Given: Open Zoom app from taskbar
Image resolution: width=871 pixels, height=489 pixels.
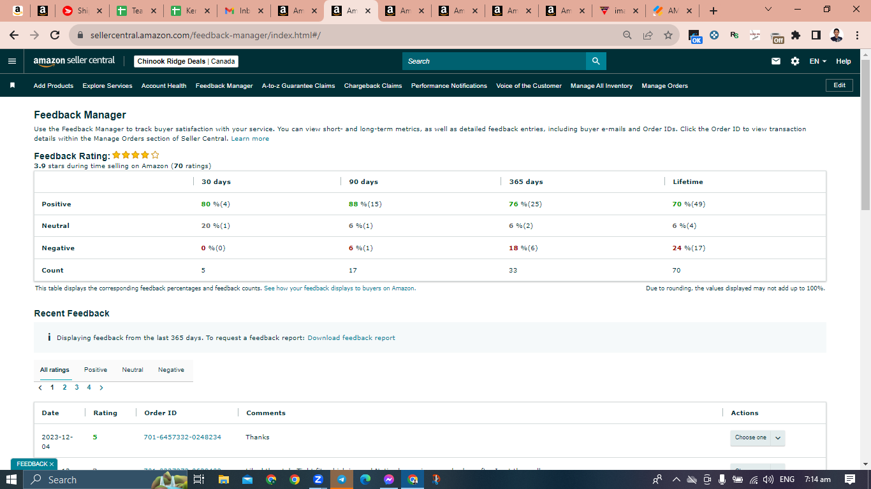Looking at the screenshot, I should (318, 479).
